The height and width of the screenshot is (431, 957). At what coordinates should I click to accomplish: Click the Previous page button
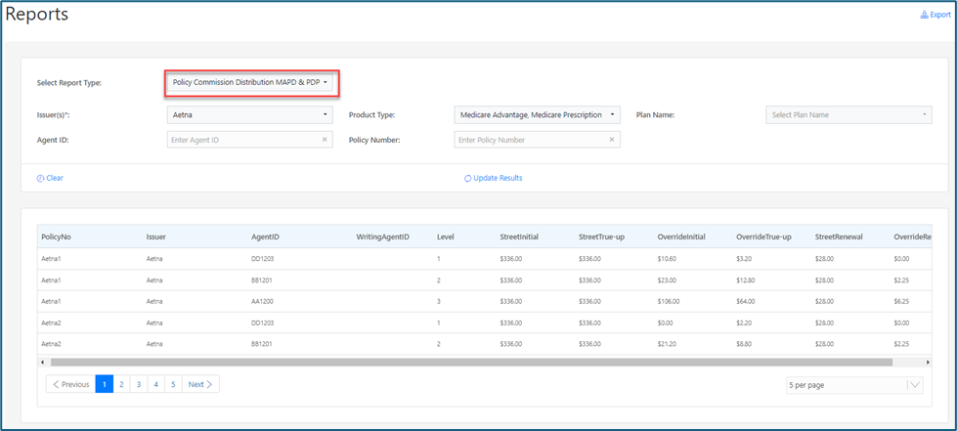(x=70, y=384)
